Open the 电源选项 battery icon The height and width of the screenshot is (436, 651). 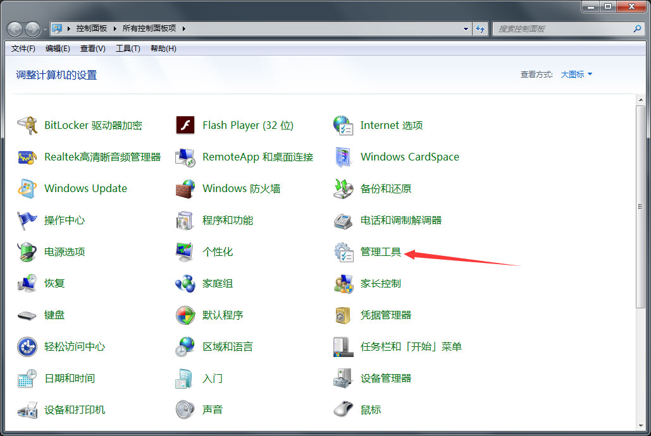[27, 252]
